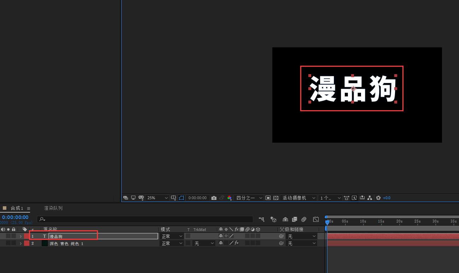Image resolution: width=459 pixels, height=273 pixels.
Task: Click the current time 0:00:00:00 display
Action: tap(15, 217)
